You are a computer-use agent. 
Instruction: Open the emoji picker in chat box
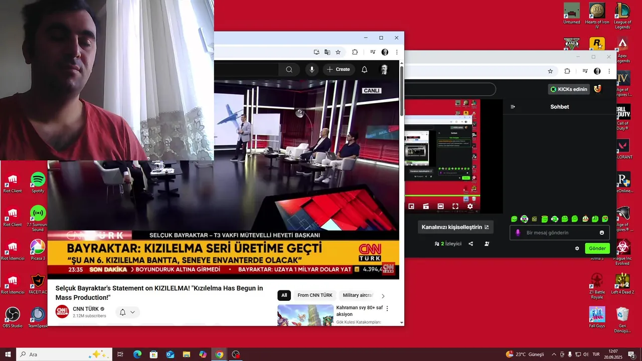coord(602,233)
